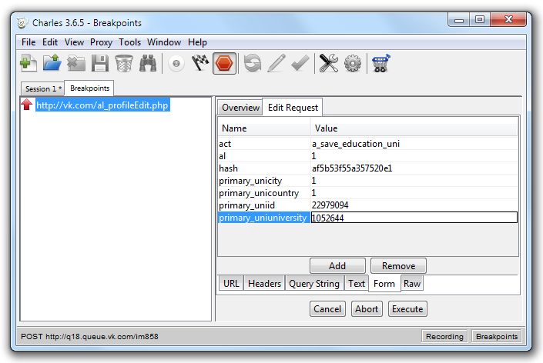The width and height of the screenshot is (543, 363).
Task: Minimize the Charles window
Action: click(x=459, y=20)
